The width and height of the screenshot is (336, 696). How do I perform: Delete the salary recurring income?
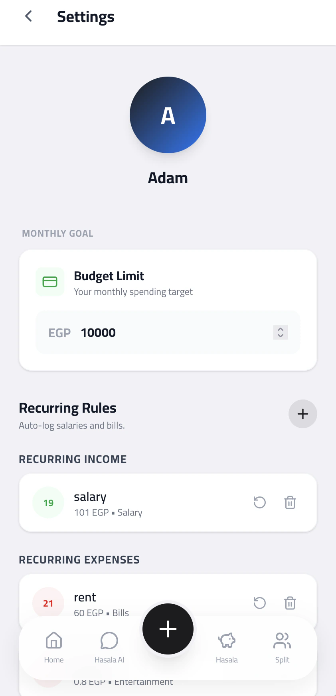point(290,502)
